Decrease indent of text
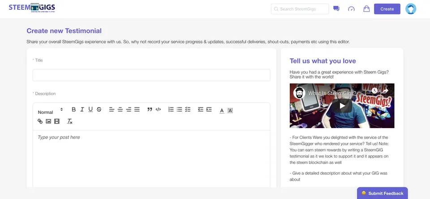This screenshot has height=199, width=430. (x=201, y=109)
